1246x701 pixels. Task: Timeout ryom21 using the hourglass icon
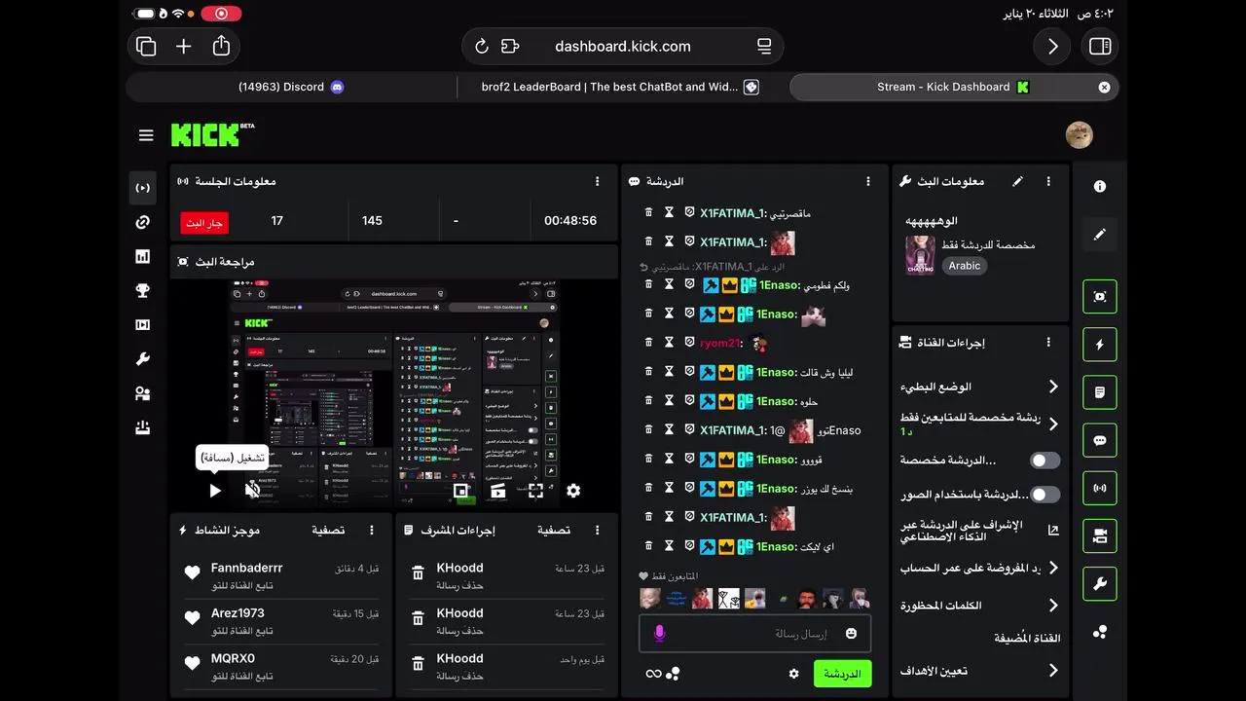click(669, 343)
